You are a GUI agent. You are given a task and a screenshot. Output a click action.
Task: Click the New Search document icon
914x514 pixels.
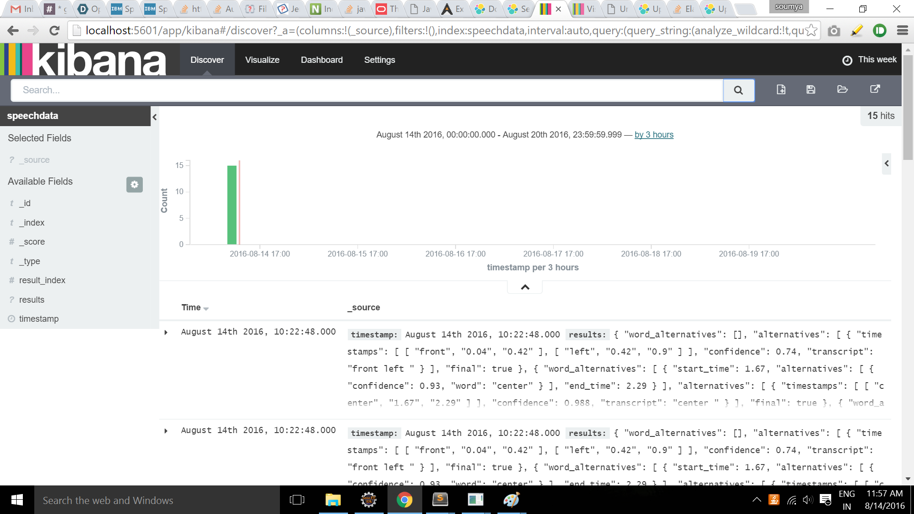781,89
